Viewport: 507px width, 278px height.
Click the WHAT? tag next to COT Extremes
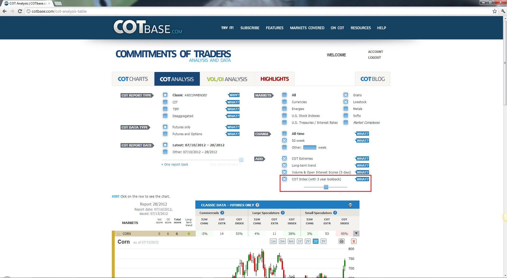[362, 158]
